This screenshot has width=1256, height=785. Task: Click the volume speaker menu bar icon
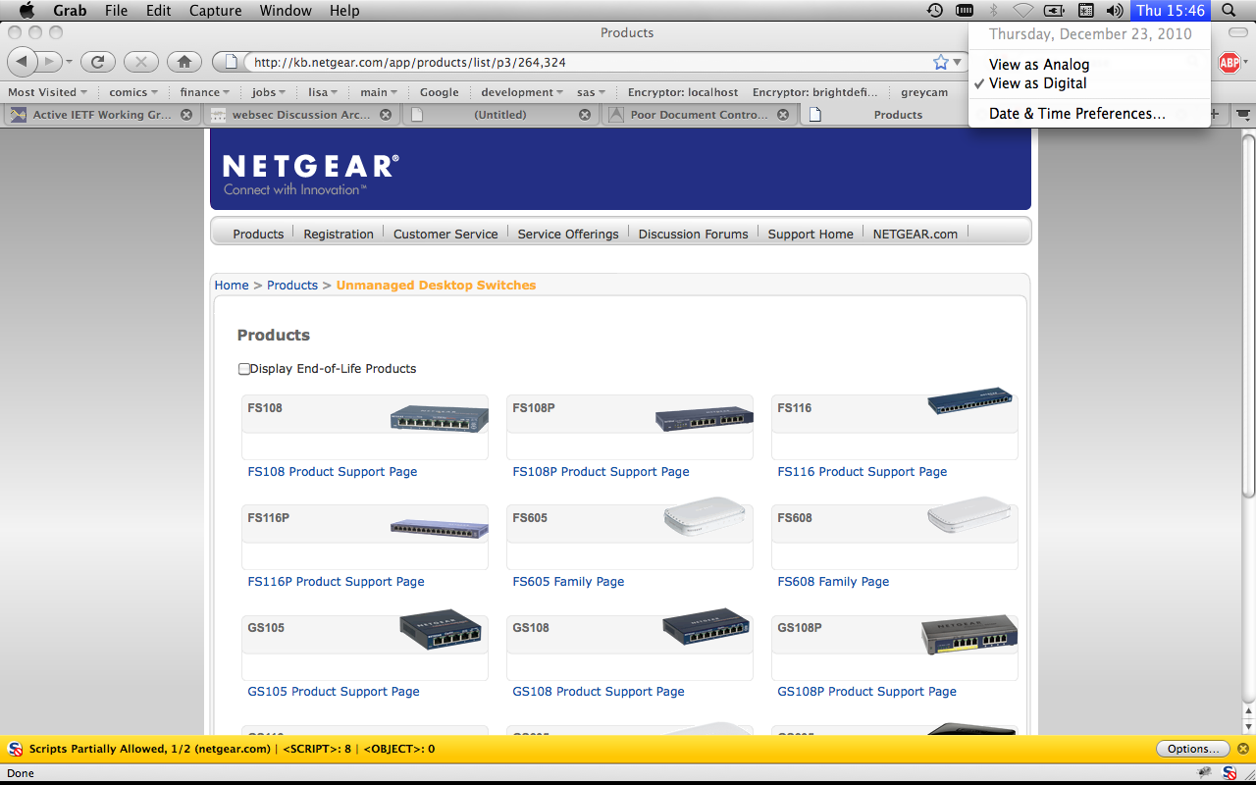pyautogui.click(x=1115, y=11)
